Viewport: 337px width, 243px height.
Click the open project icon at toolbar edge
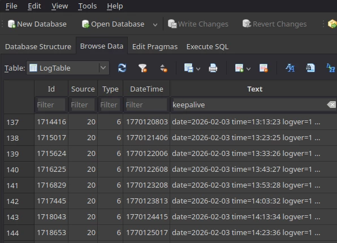[332, 24]
